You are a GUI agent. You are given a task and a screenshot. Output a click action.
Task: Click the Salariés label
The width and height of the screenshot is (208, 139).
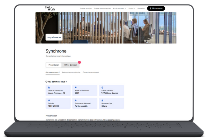coord(51,103)
